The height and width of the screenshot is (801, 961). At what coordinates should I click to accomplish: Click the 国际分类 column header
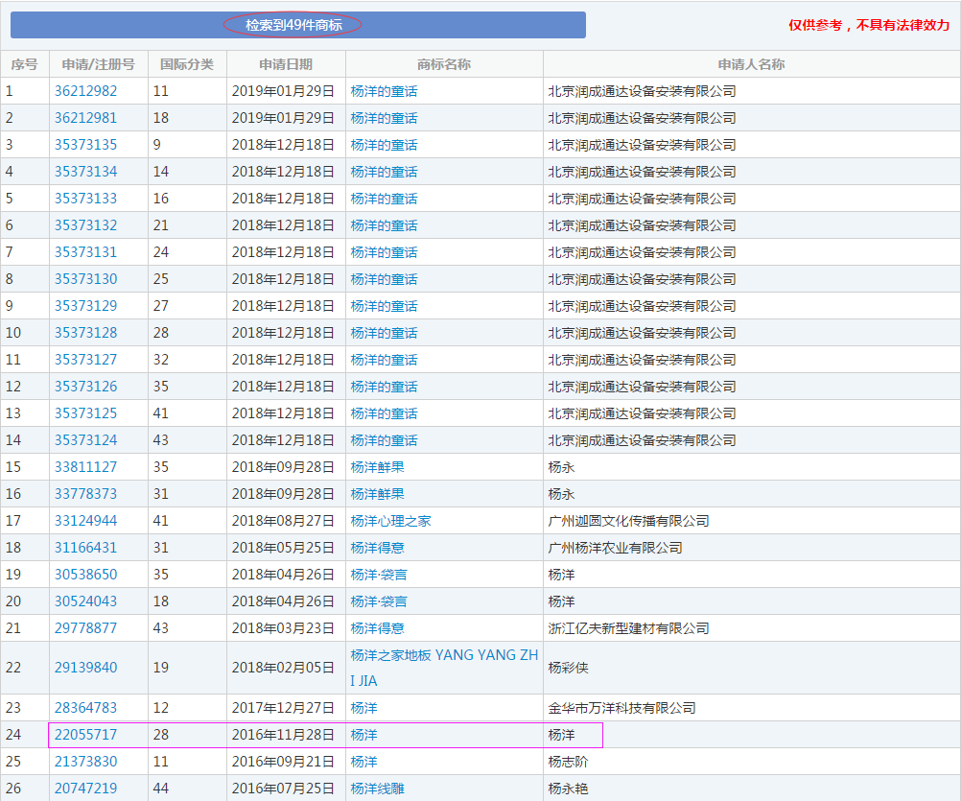coord(187,64)
